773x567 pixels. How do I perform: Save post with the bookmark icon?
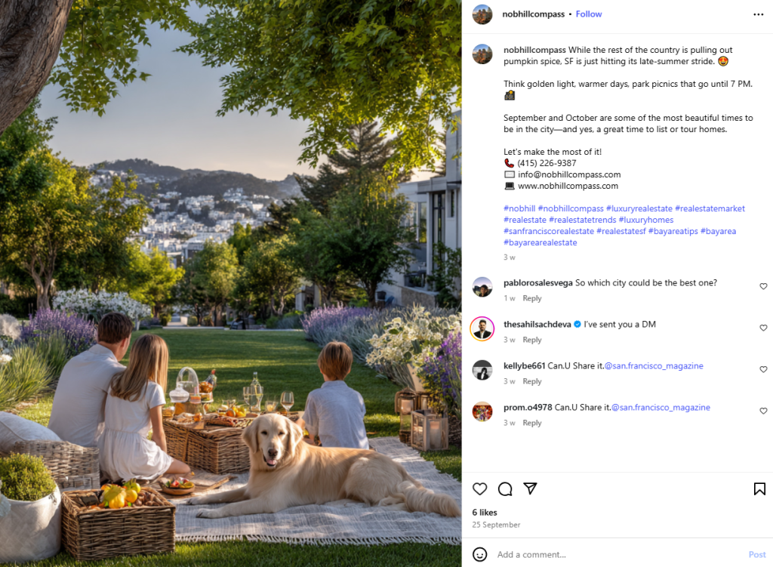click(759, 488)
